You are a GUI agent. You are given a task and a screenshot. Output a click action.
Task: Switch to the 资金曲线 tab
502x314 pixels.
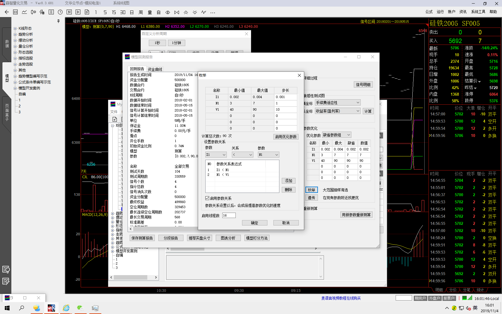pos(155,69)
